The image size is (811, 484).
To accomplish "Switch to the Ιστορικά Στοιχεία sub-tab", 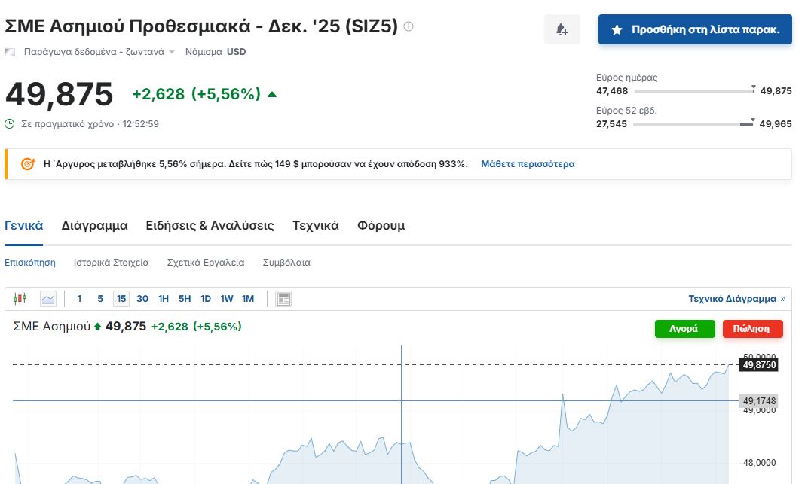I will pos(111,263).
